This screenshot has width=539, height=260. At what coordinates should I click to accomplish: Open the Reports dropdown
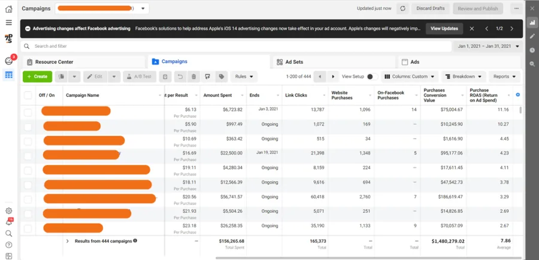coord(505,77)
